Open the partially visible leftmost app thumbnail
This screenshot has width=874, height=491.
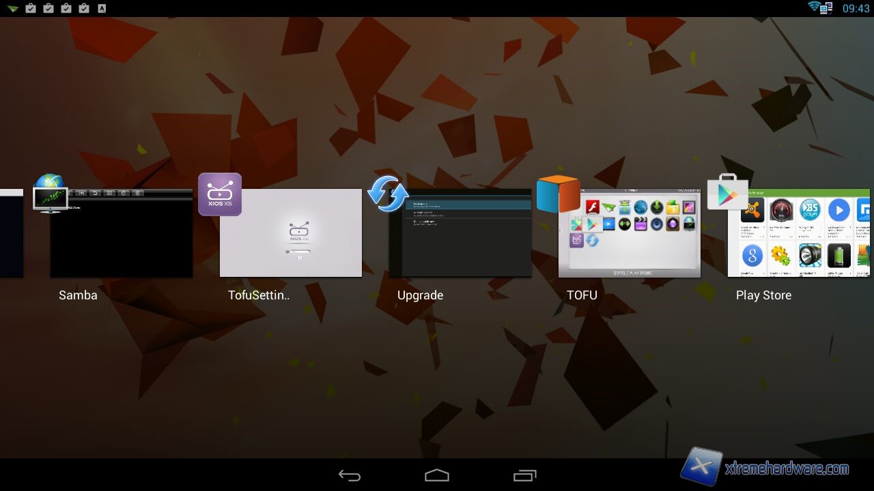[11, 233]
